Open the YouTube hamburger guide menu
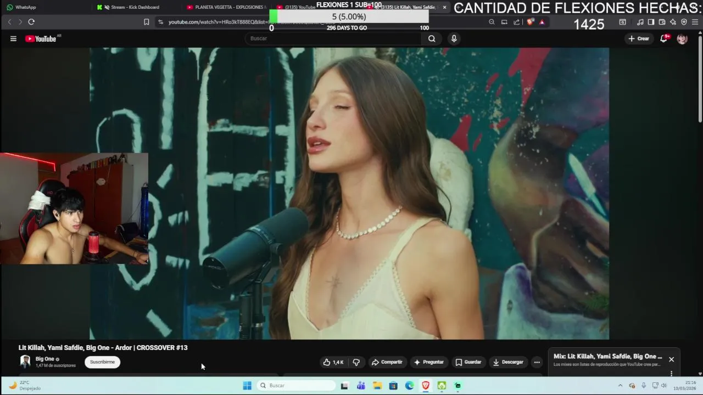This screenshot has width=703, height=395. pyautogui.click(x=13, y=38)
